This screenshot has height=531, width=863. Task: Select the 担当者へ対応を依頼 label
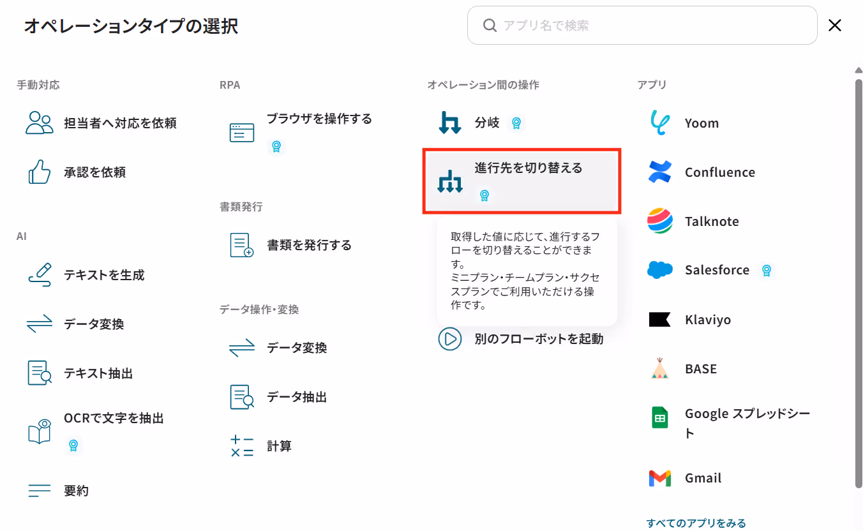pyautogui.click(x=120, y=123)
